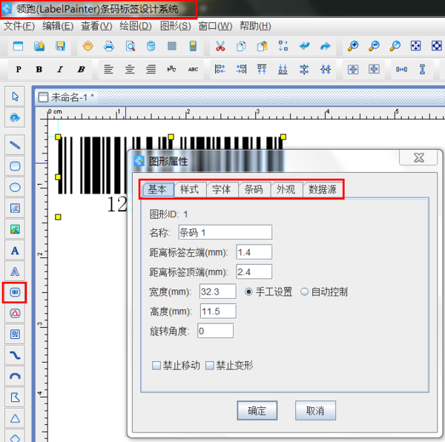Select the 未命名-1 document tab
Screen dimensions: 445x442
[66, 97]
